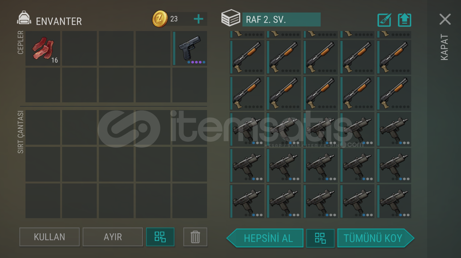Click the AYIR button
Image resolution: width=461 pixels, height=258 pixels.
click(113, 237)
